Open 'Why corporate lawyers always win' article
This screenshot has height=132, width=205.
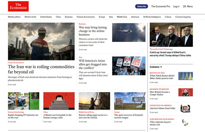tap(160, 123)
